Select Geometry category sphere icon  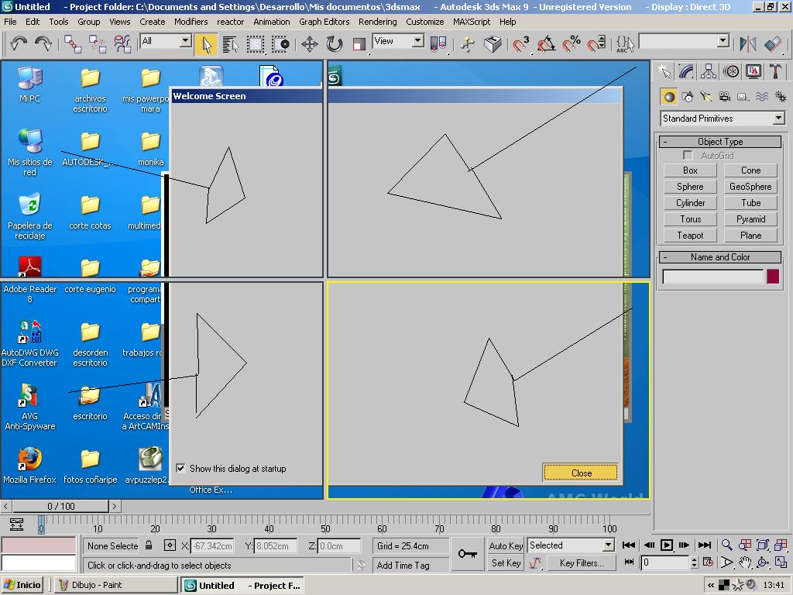669,97
